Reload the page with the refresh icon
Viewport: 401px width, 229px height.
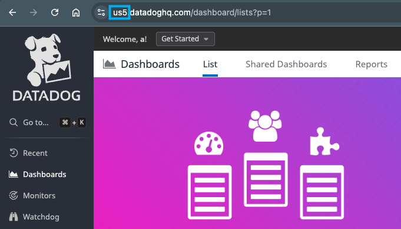click(55, 12)
